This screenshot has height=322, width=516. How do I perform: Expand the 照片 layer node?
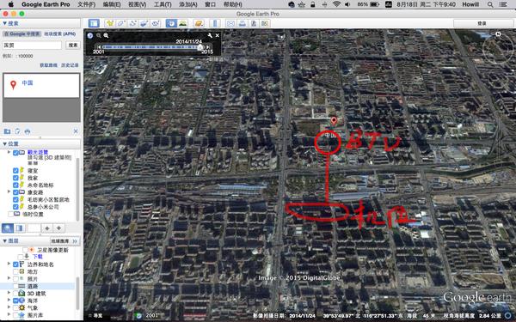point(9,278)
